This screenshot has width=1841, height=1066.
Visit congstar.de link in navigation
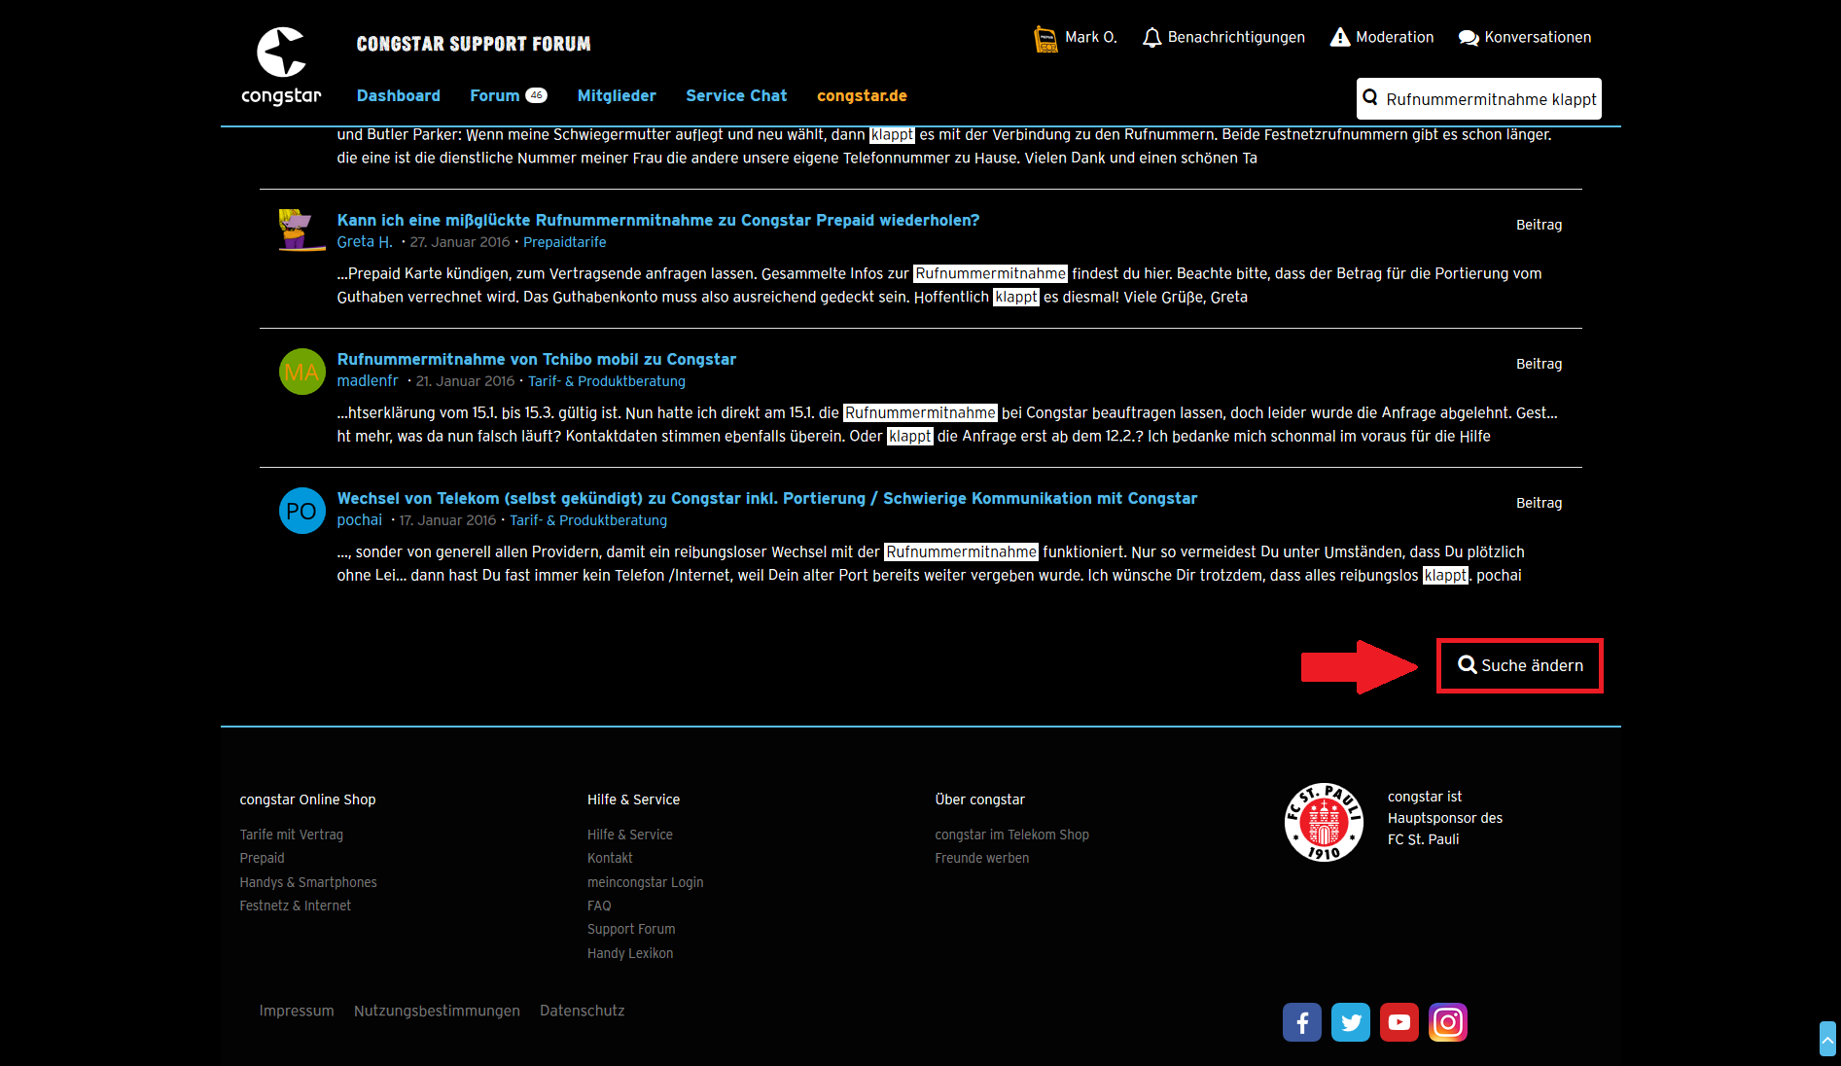[862, 95]
